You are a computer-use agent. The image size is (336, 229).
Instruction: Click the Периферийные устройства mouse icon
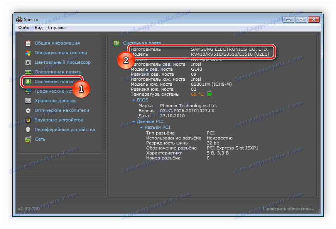tap(28, 129)
